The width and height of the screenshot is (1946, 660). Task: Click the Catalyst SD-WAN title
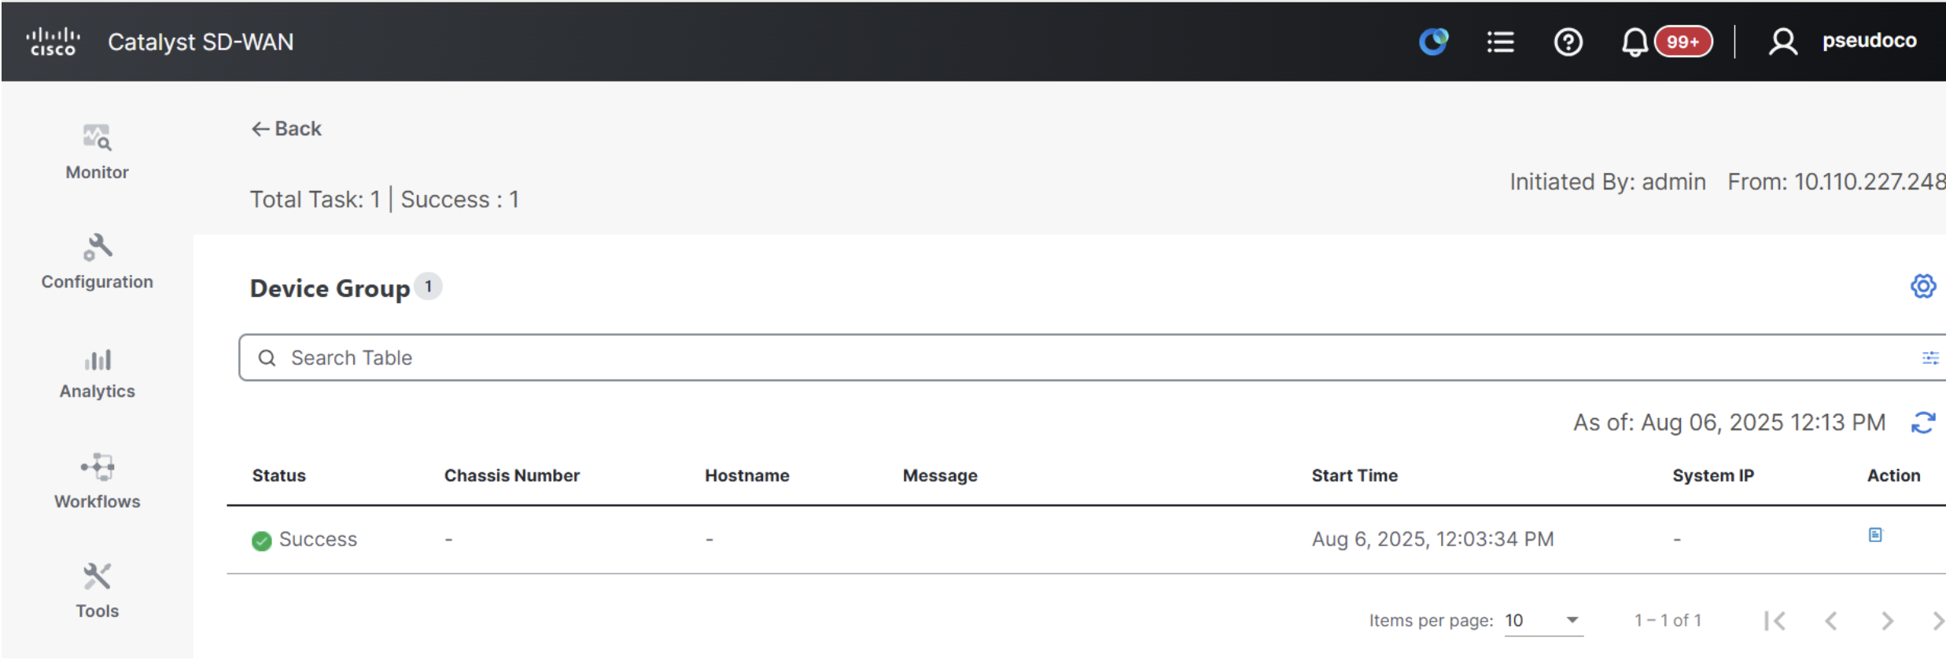[201, 42]
